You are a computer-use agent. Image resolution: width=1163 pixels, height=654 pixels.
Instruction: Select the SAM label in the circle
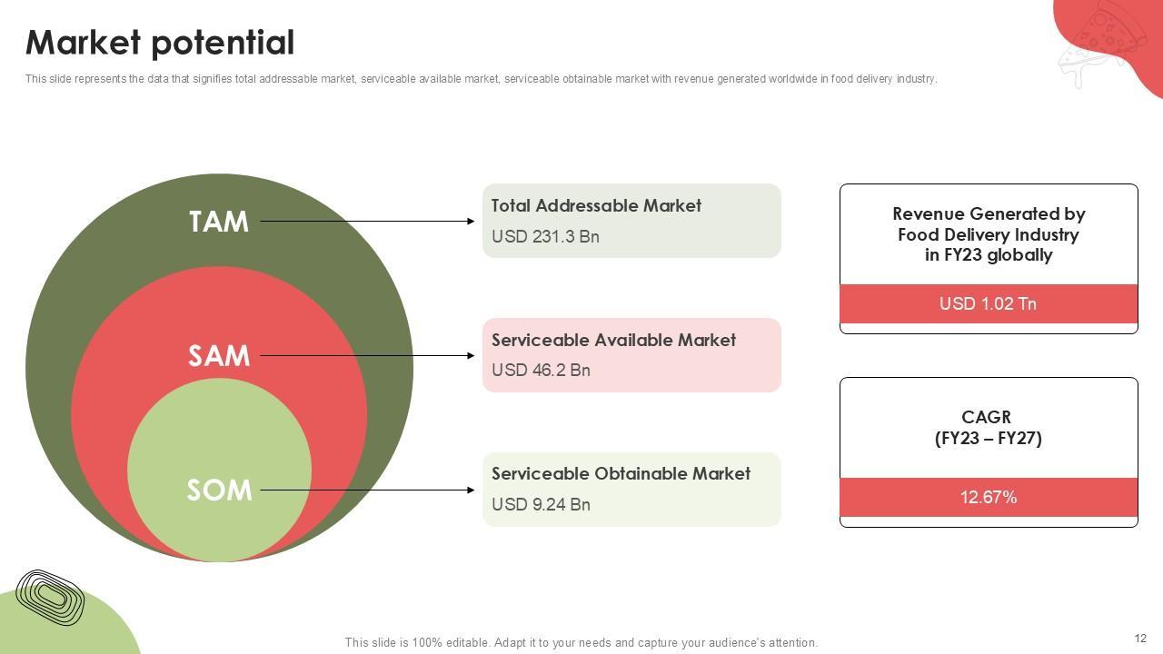(x=218, y=356)
